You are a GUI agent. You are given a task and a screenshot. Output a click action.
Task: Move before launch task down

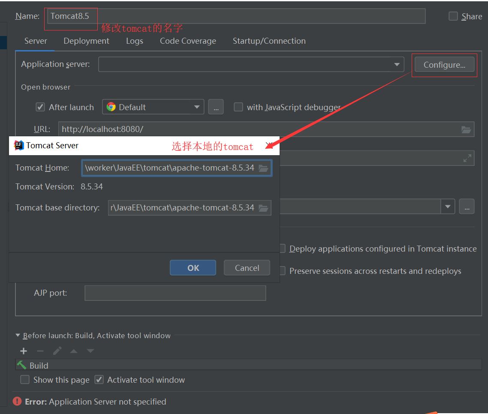pyautogui.click(x=90, y=351)
